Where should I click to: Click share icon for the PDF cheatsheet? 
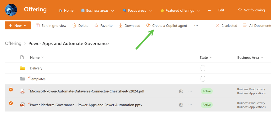[181, 91]
